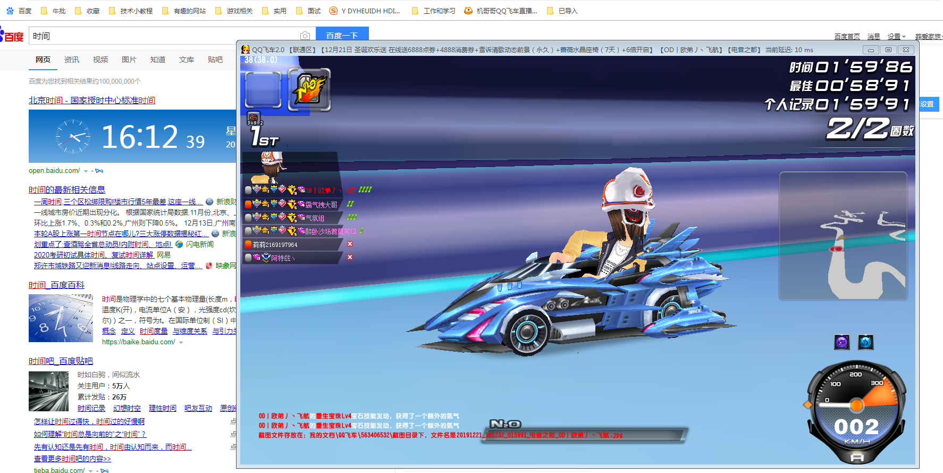Open the Y DYHEUIDH HDI bookmark
Image resolution: width=943 pixels, height=473 pixels.
pyautogui.click(x=365, y=11)
